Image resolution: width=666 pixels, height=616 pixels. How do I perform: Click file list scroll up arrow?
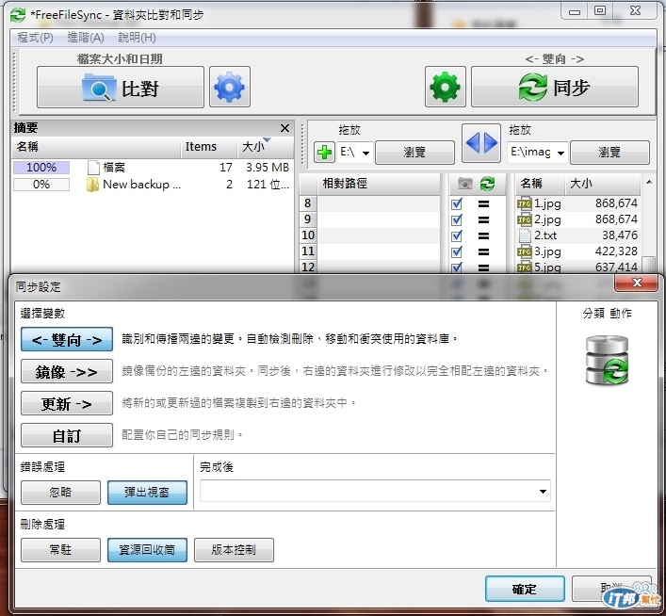tap(649, 182)
